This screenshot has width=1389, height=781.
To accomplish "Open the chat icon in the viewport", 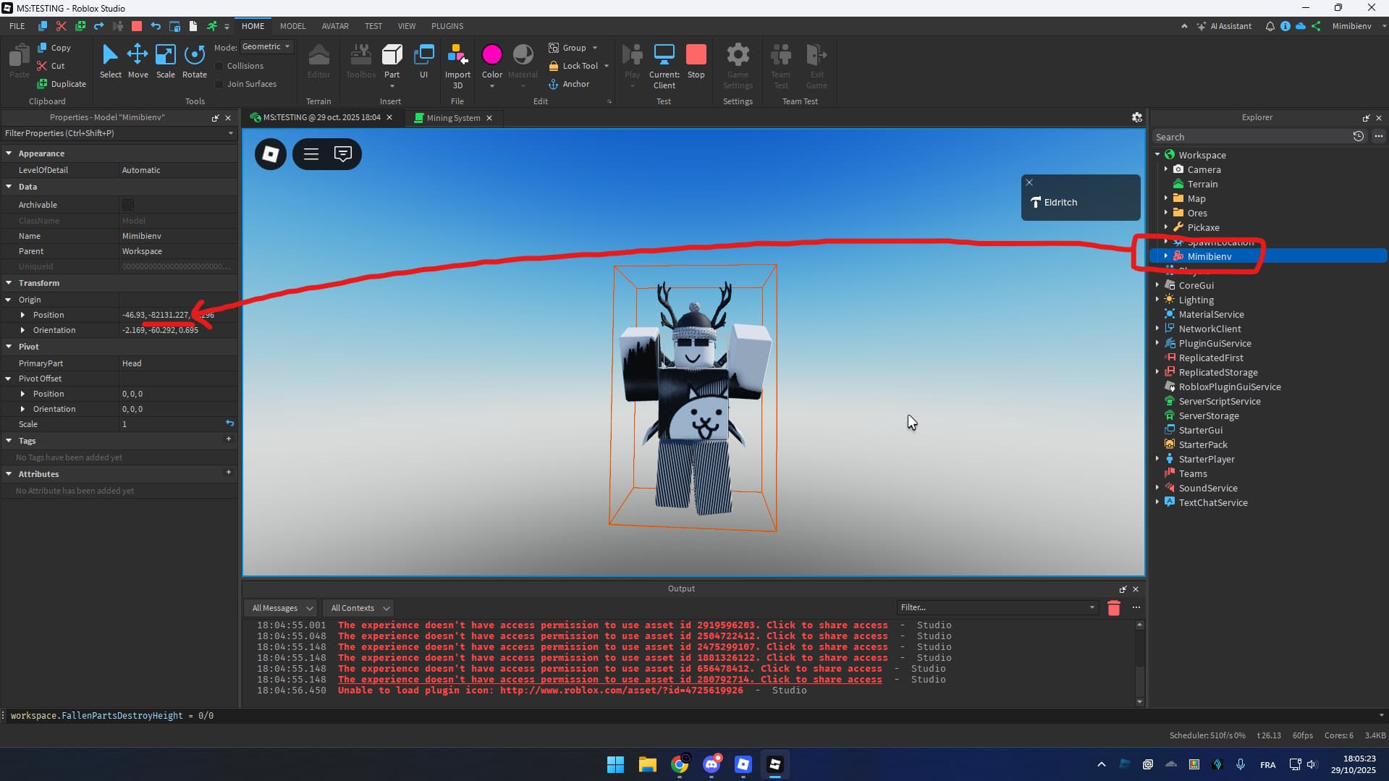I will (x=343, y=154).
